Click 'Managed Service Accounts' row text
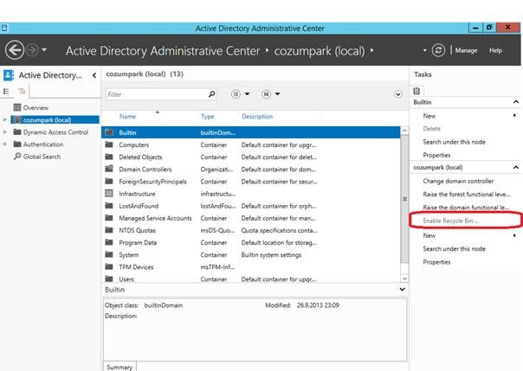 [156, 218]
